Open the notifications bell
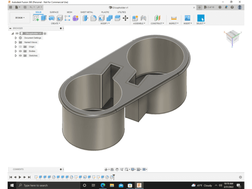This screenshot has height=189, width=252. click(x=226, y=7)
